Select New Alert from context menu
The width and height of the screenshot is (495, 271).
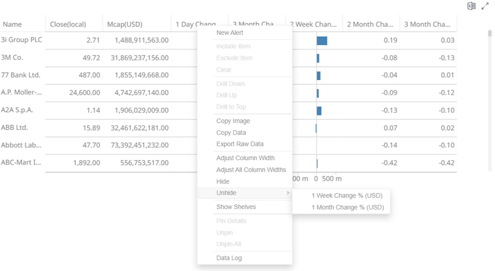coord(230,33)
